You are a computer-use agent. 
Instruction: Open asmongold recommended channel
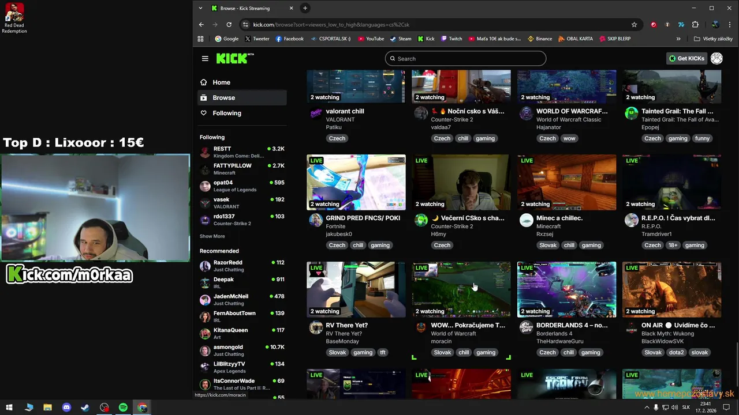coord(242,350)
